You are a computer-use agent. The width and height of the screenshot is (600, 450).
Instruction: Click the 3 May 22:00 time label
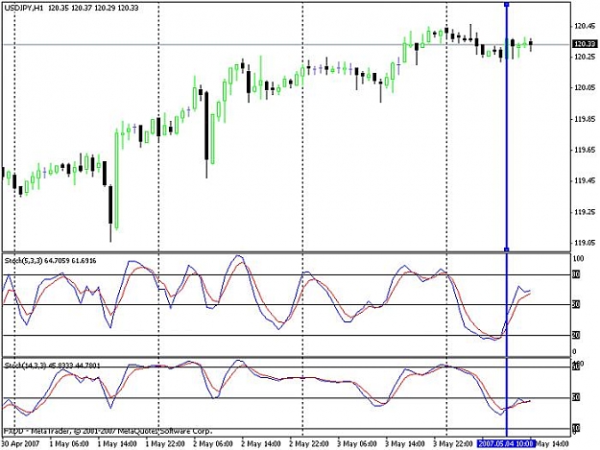pyautogui.click(x=453, y=444)
